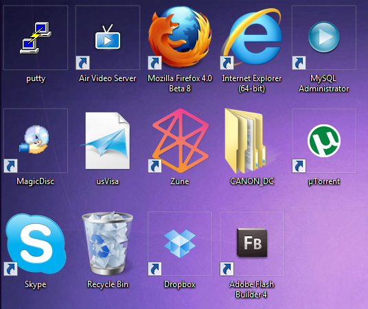Image resolution: width=368 pixels, height=309 pixels.
Task: Click the MySQL Administrator shortcut icon
Action: click(324, 37)
